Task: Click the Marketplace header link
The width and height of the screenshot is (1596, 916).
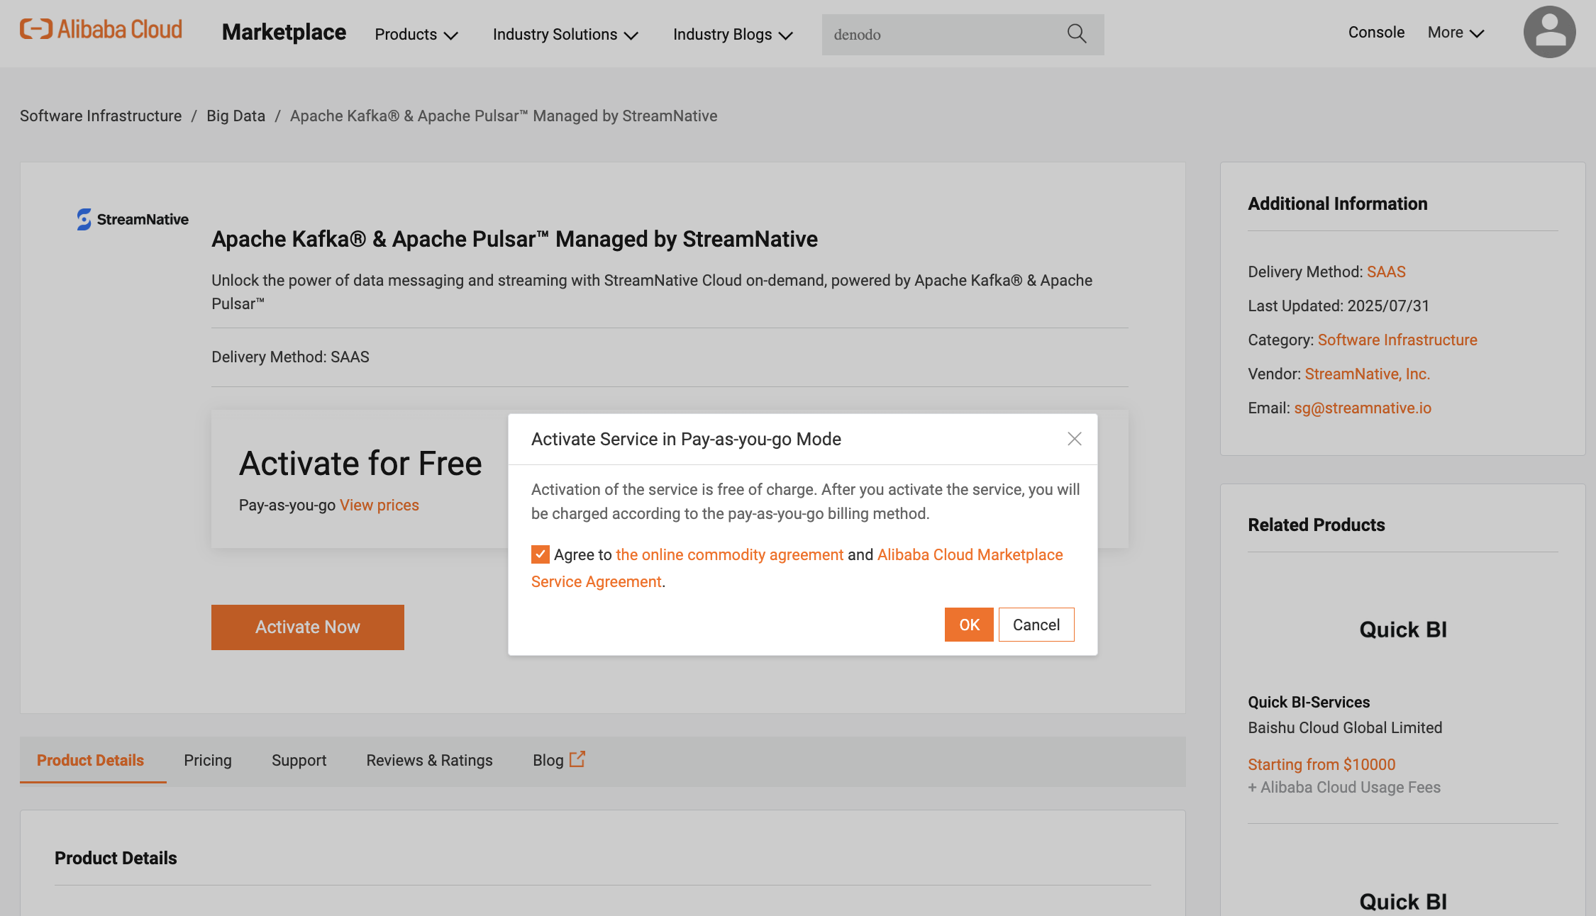Action: point(284,32)
